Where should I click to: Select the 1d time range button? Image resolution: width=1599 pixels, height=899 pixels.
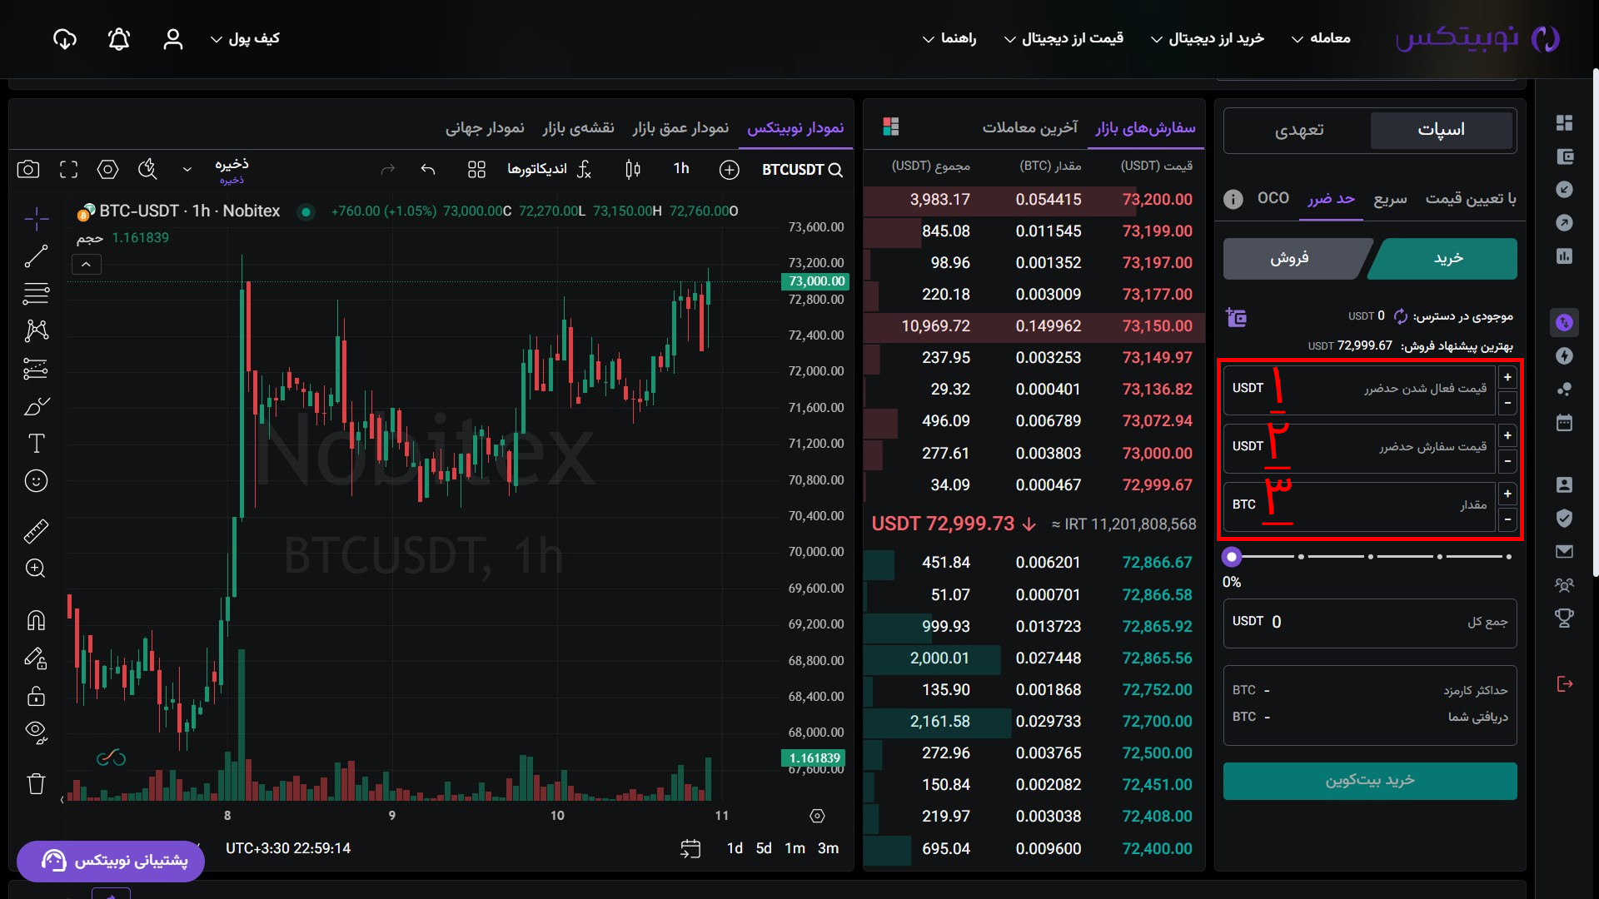[735, 848]
